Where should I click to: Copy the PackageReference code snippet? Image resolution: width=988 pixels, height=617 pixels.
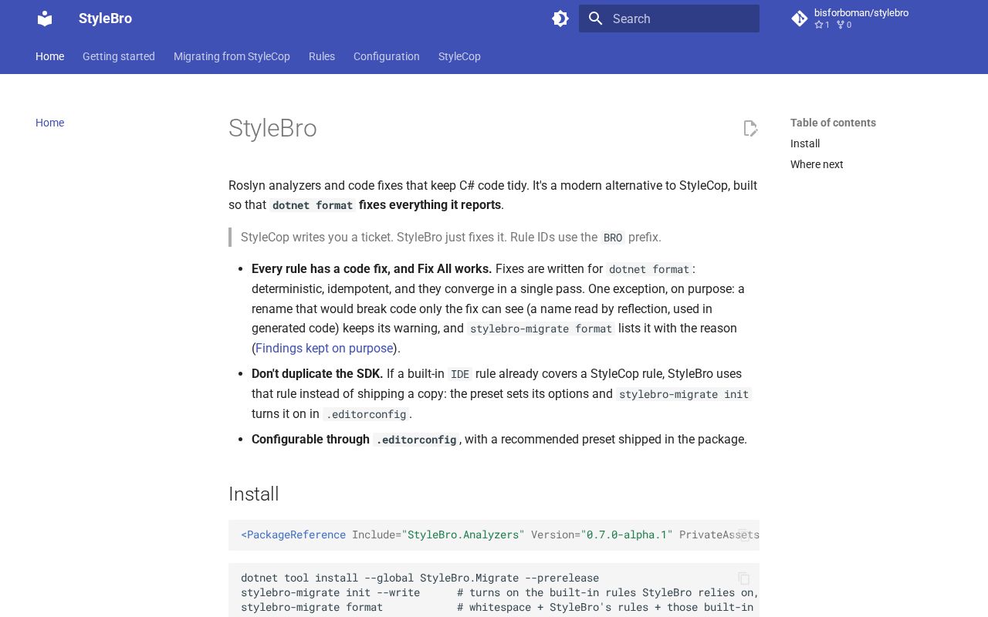(x=743, y=534)
